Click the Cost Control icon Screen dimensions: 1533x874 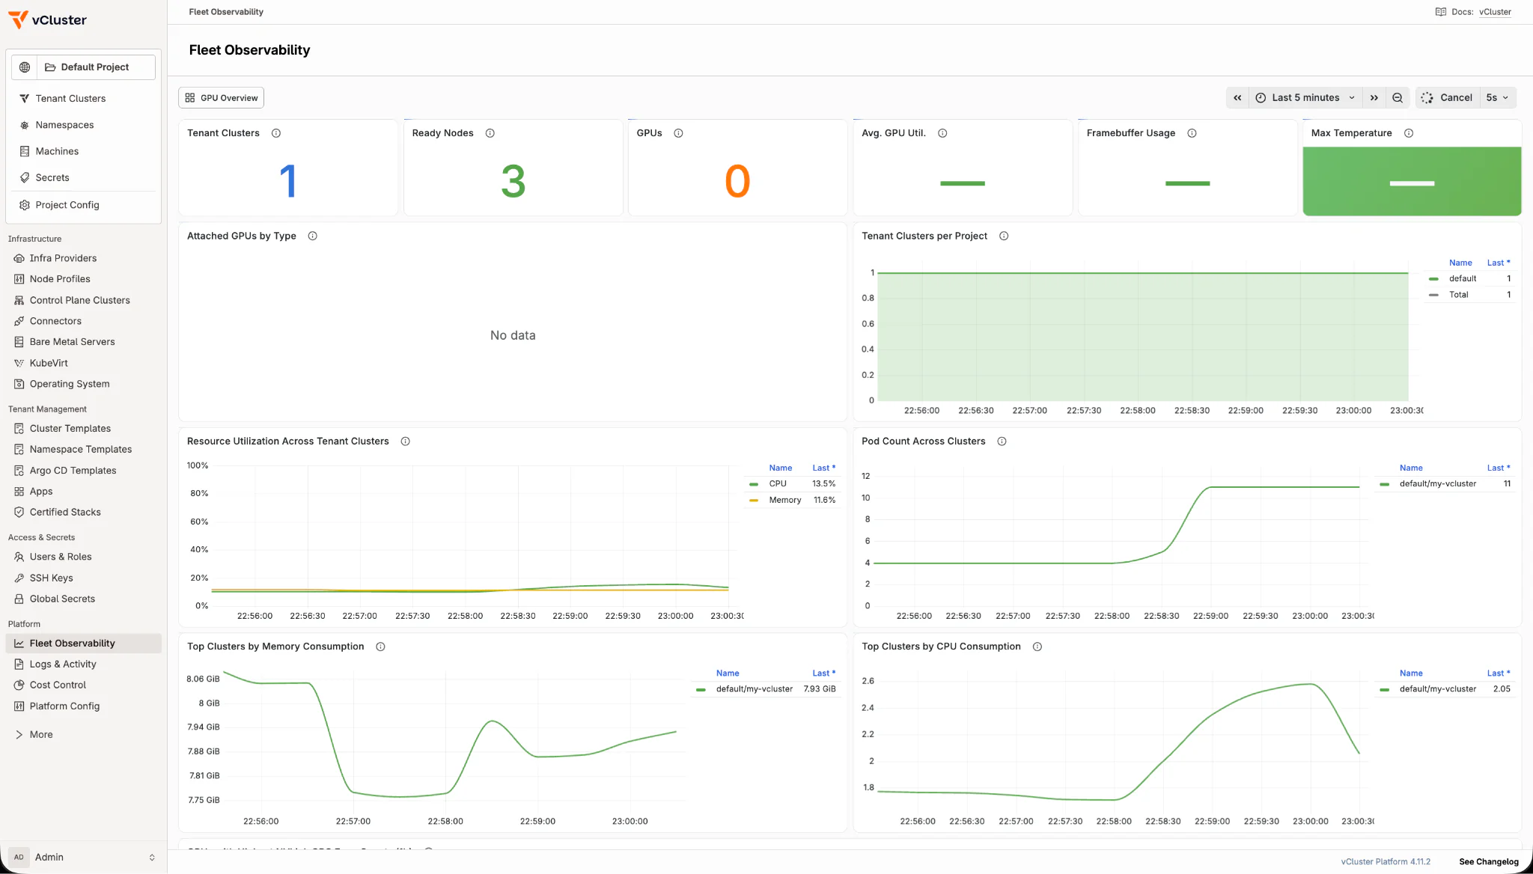[x=19, y=685]
